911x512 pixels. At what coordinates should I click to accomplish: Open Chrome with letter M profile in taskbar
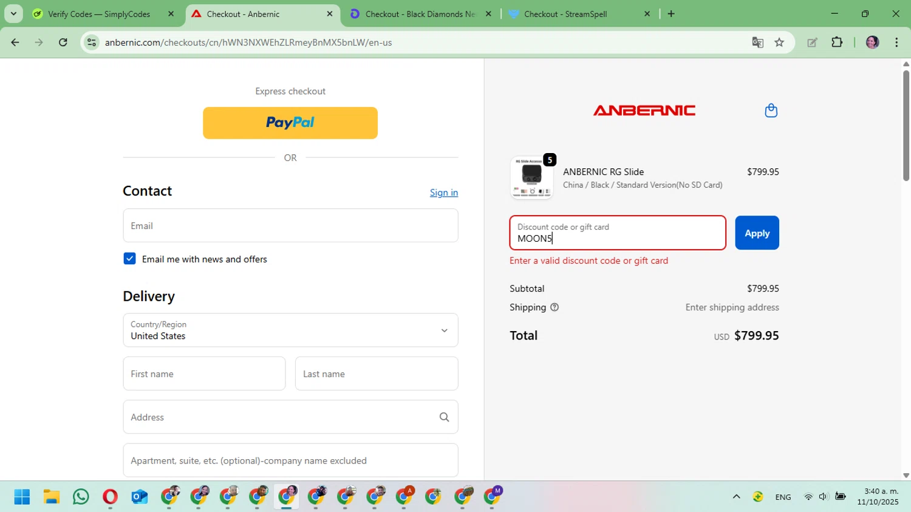click(493, 496)
